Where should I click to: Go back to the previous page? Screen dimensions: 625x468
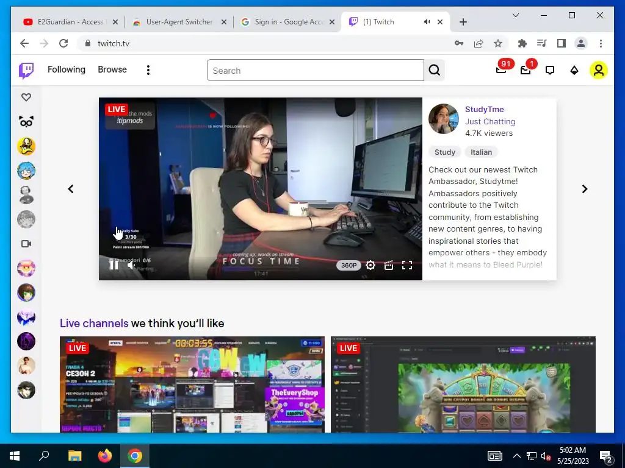(24, 43)
